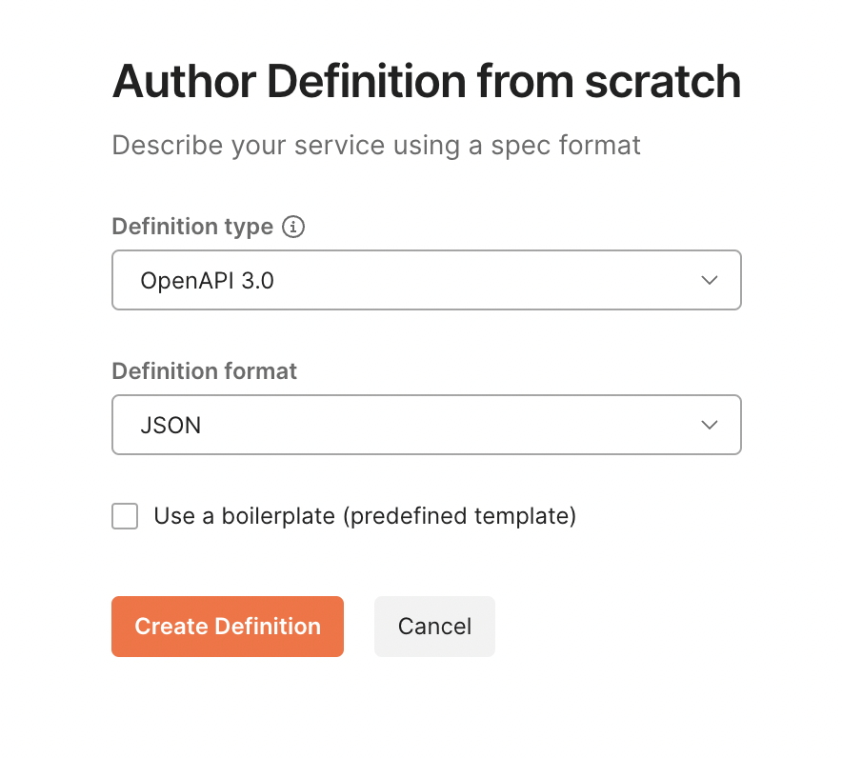Click the empty middle of the Definition format combo box
Screen dimensions: 842x758
(451, 425)
